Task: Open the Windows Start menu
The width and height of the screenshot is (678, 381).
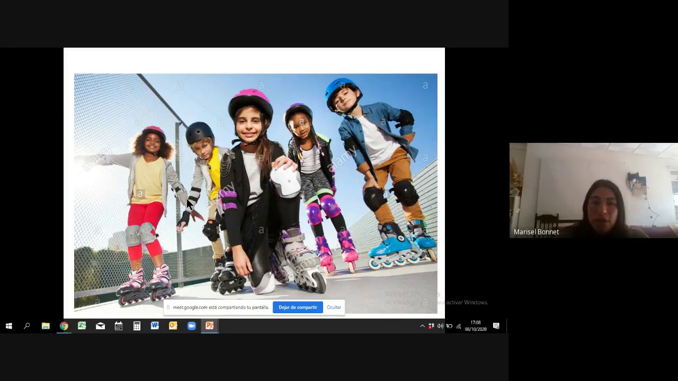Action: [x=9, y=326]
